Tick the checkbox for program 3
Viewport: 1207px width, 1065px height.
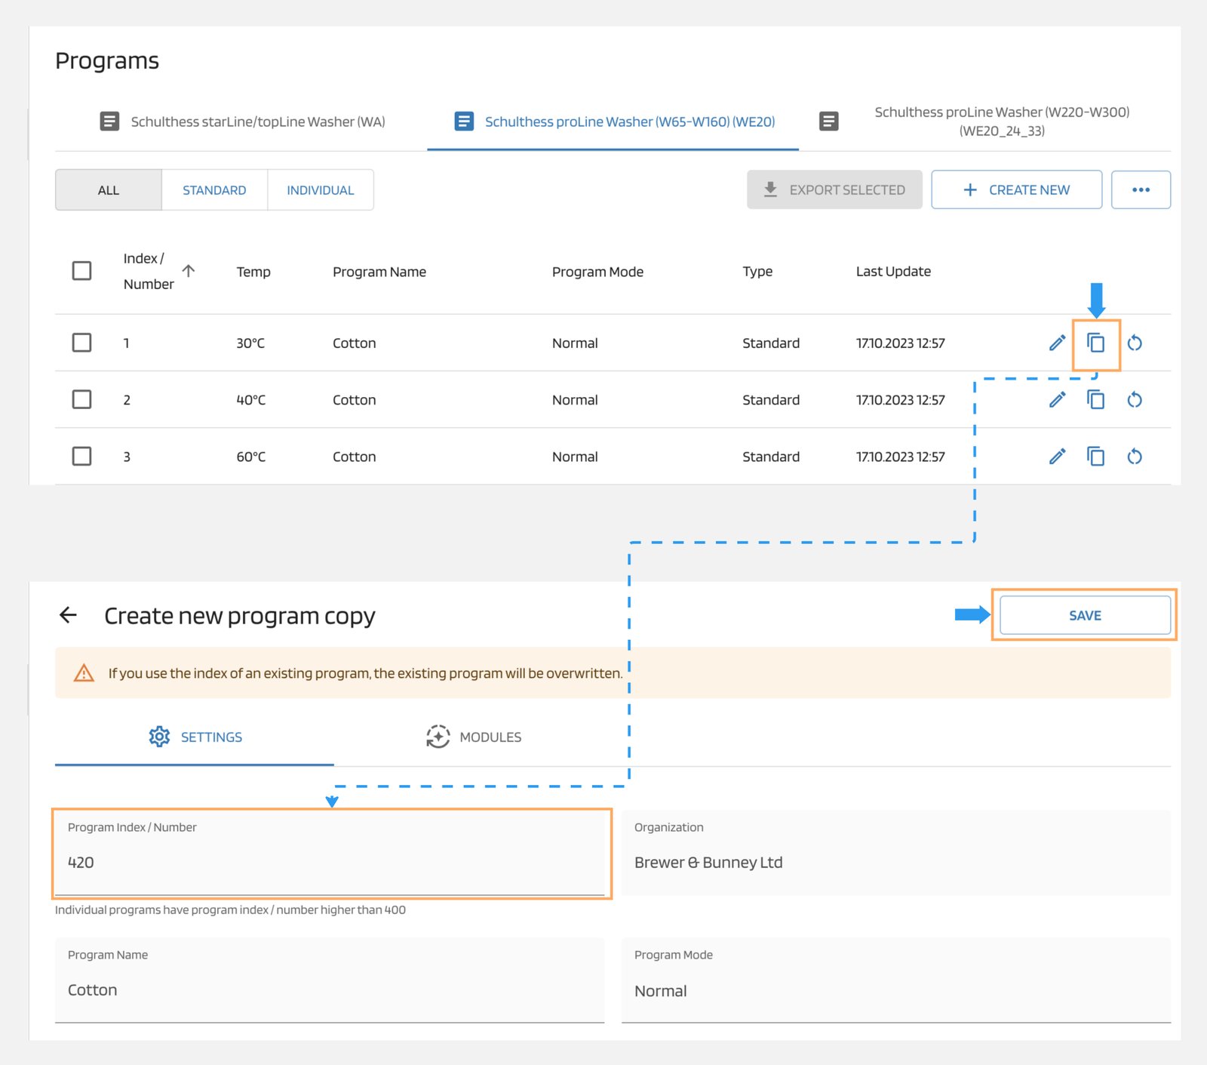pos(81,457)
